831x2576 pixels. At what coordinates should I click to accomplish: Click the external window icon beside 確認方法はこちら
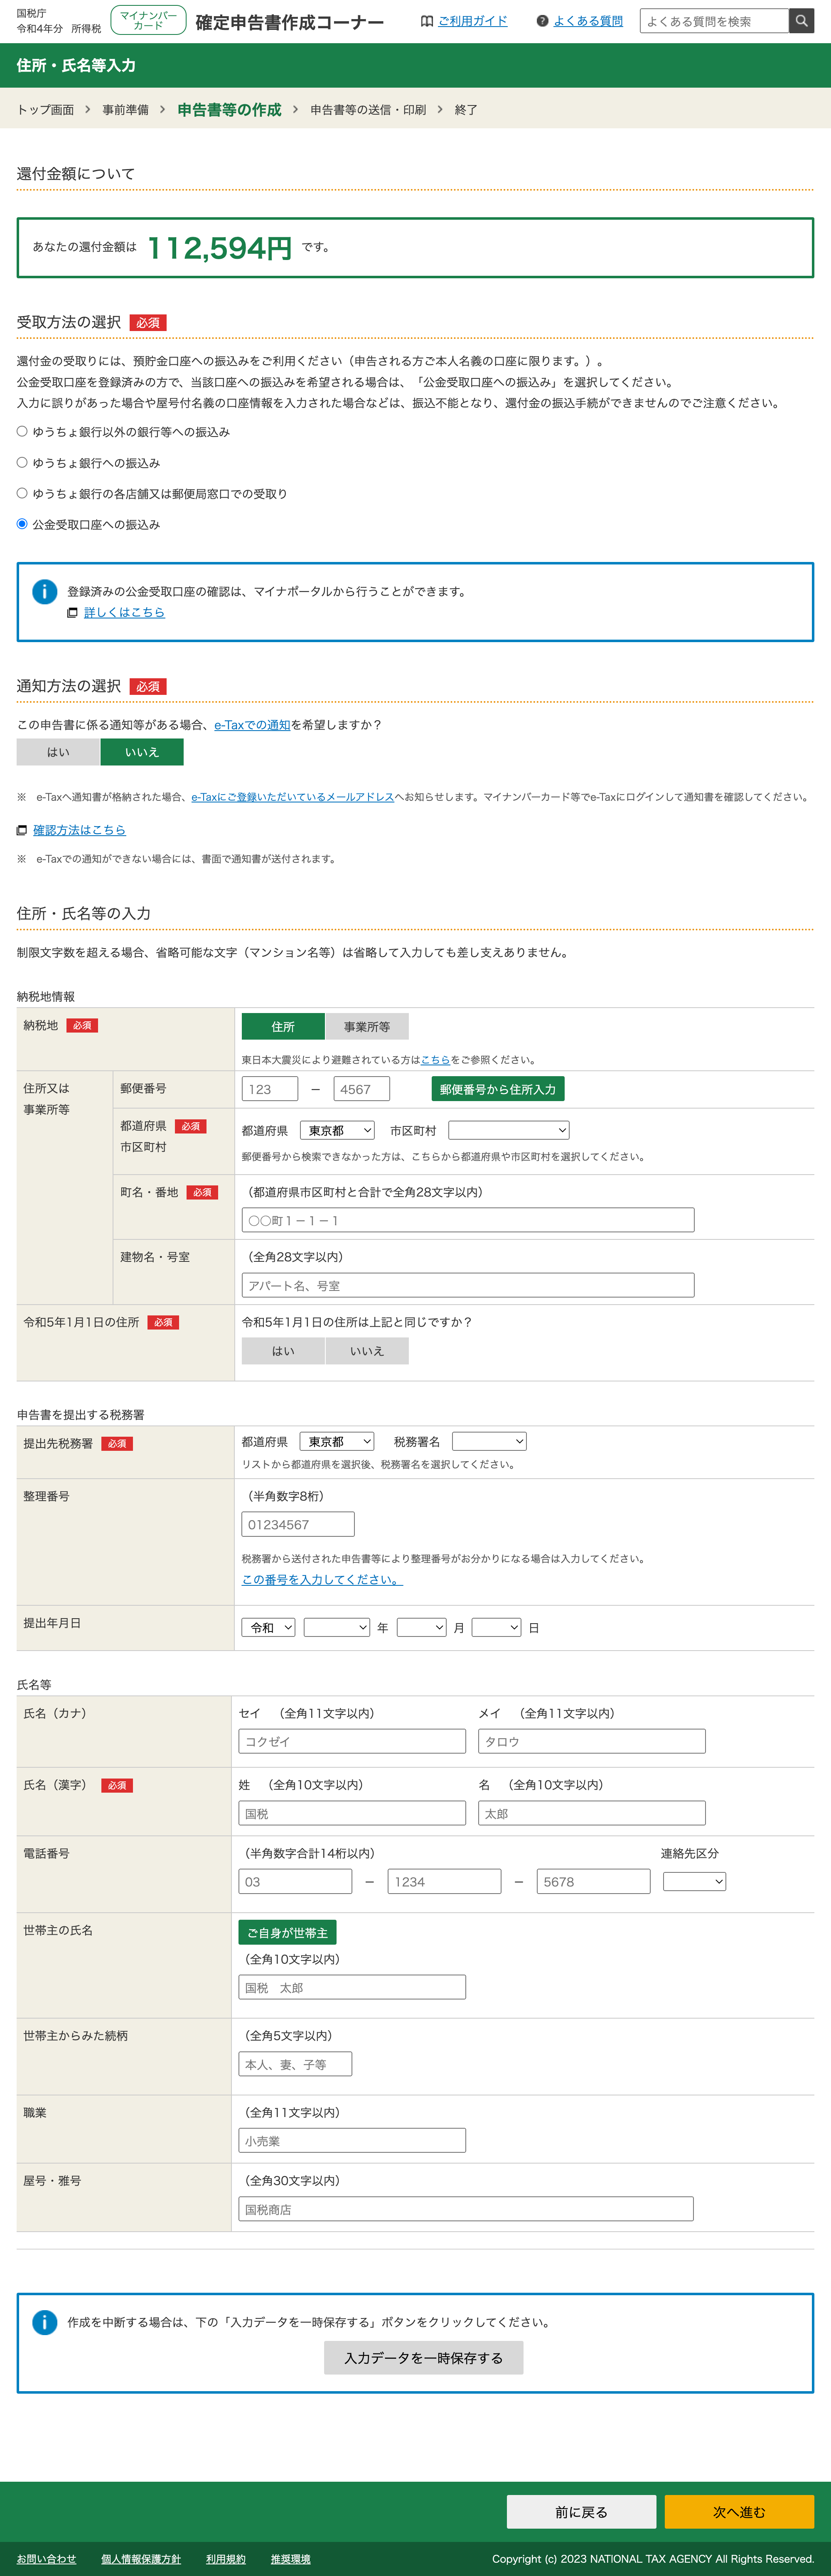point(22,831)
